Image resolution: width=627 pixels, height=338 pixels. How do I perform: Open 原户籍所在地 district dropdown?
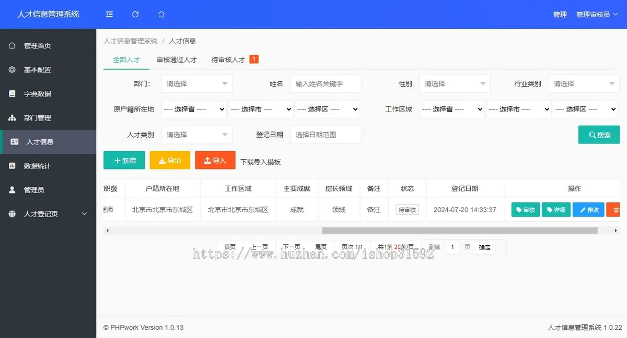[328, 109]
